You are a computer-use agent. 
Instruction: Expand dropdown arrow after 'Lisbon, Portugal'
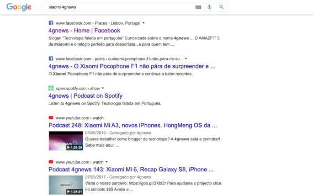tap(143, 23)
